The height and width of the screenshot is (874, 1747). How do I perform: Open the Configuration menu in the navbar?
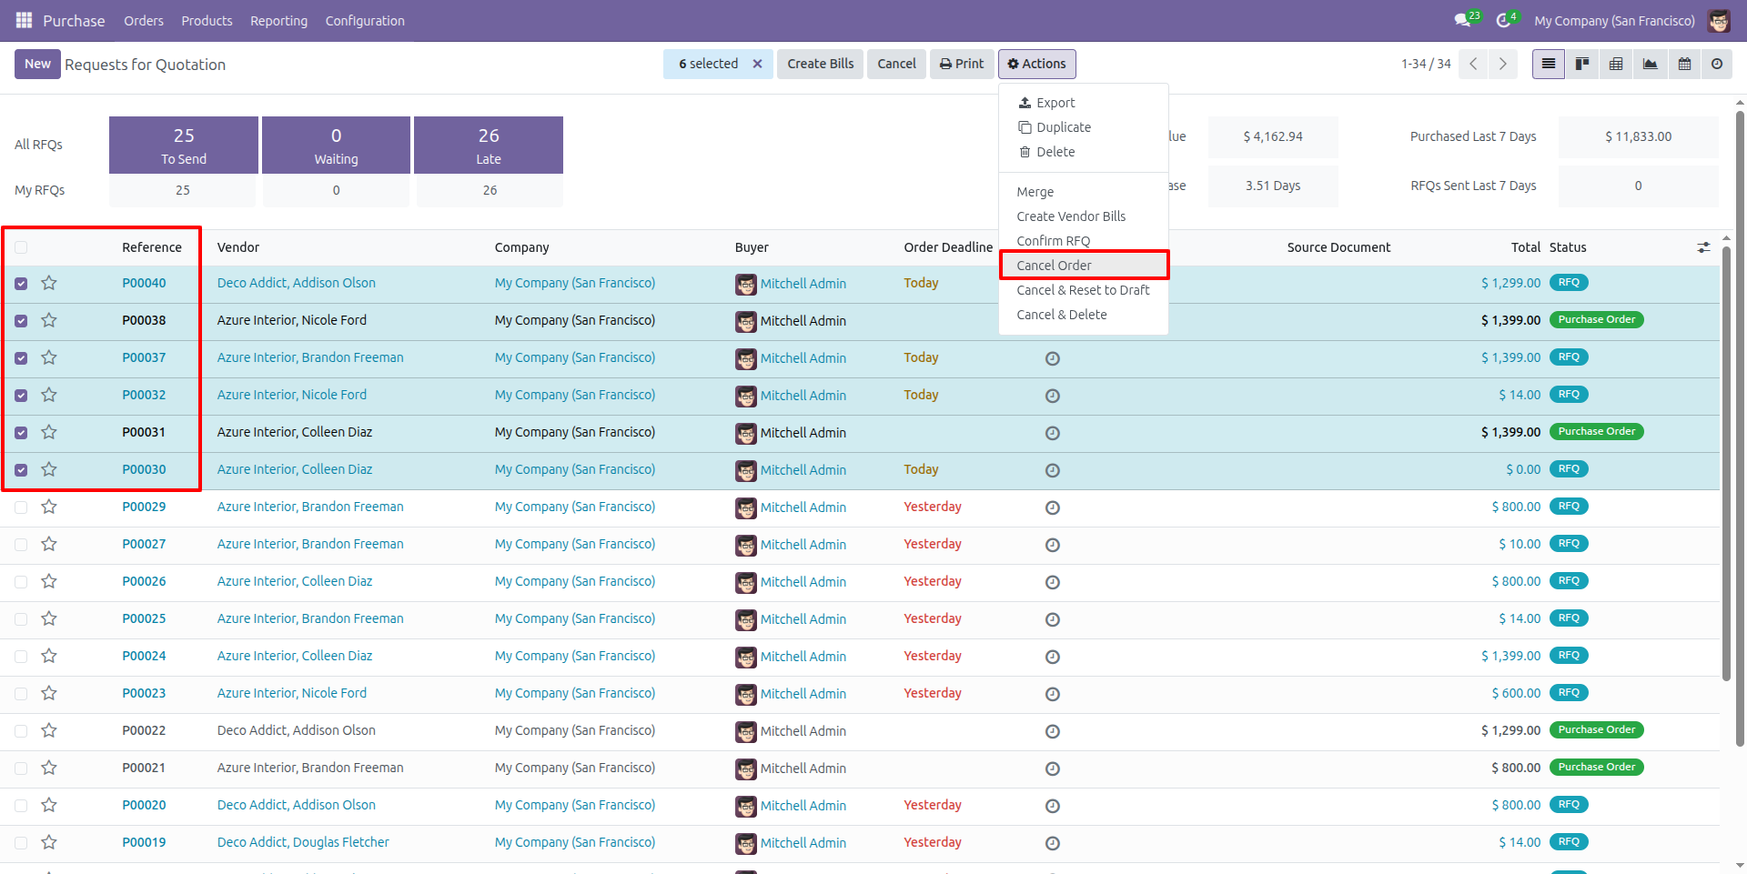coord(365,20)
